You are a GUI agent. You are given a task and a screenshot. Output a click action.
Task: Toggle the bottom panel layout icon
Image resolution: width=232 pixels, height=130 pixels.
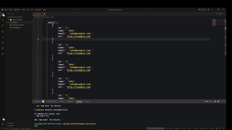(202, 10)
